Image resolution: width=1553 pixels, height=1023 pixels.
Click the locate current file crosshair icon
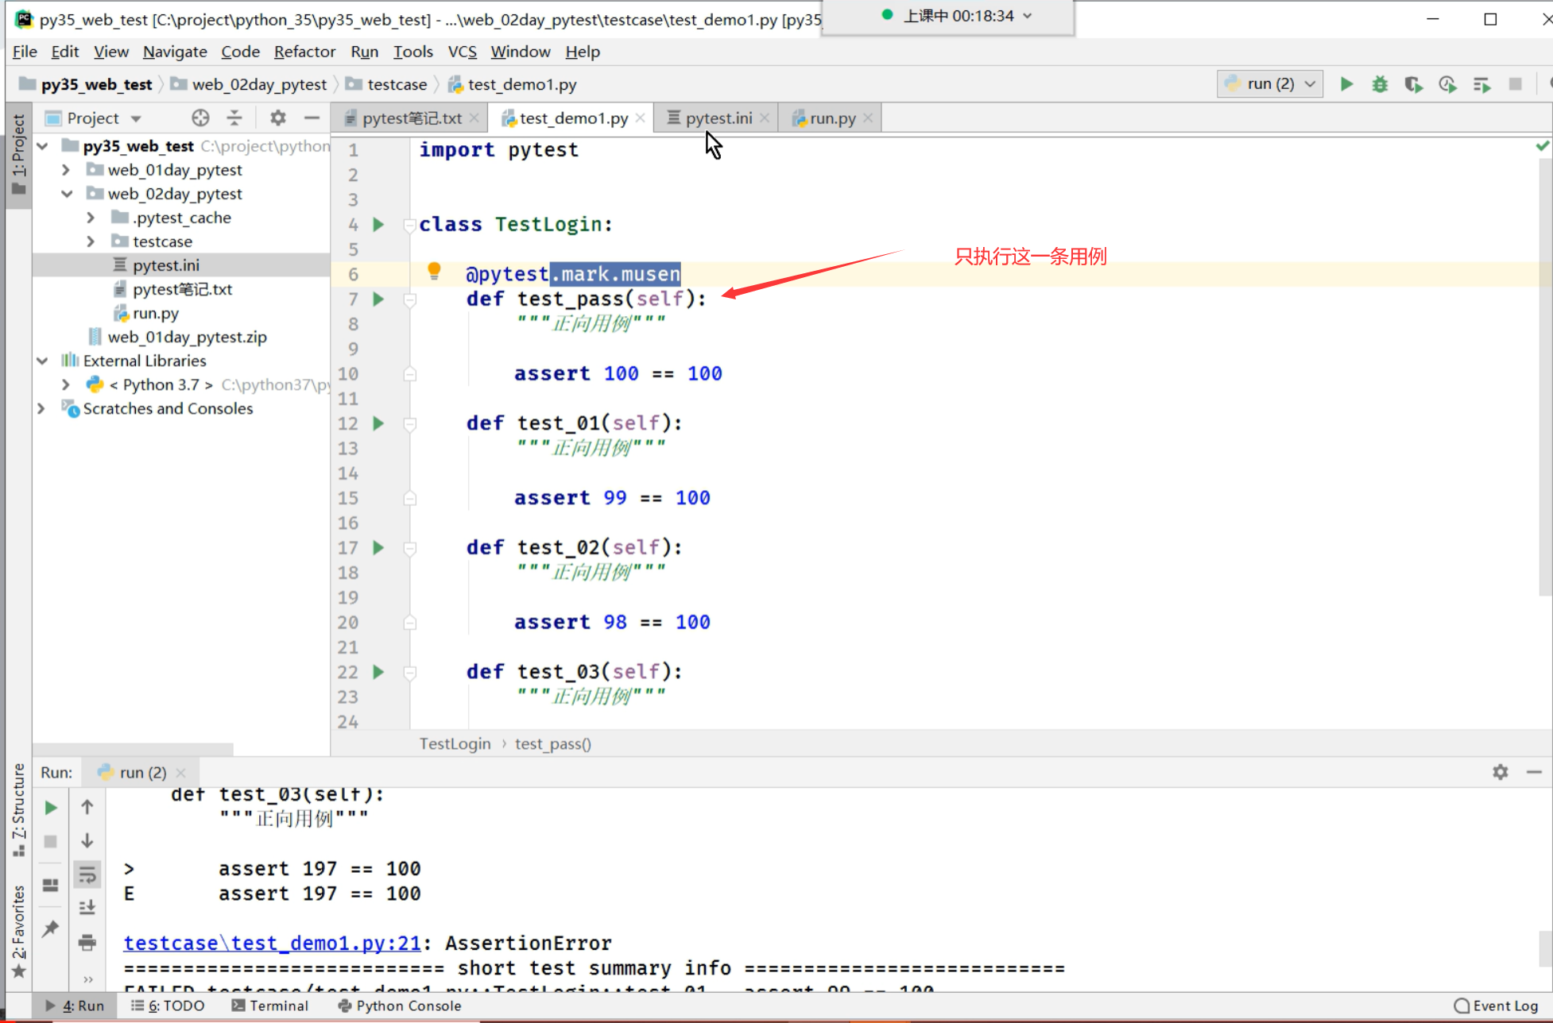coord(200,118)
